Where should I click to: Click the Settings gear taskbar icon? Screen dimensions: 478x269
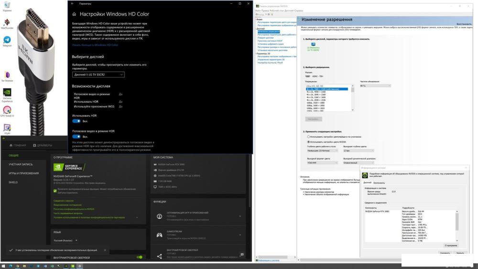pyautogui.click(x=79, y=266)
